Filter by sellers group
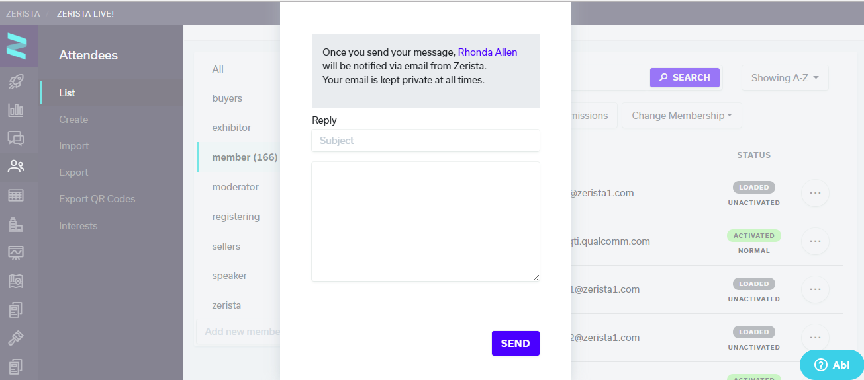Screen dimensions: 864x380 click(x=226, y=247)
